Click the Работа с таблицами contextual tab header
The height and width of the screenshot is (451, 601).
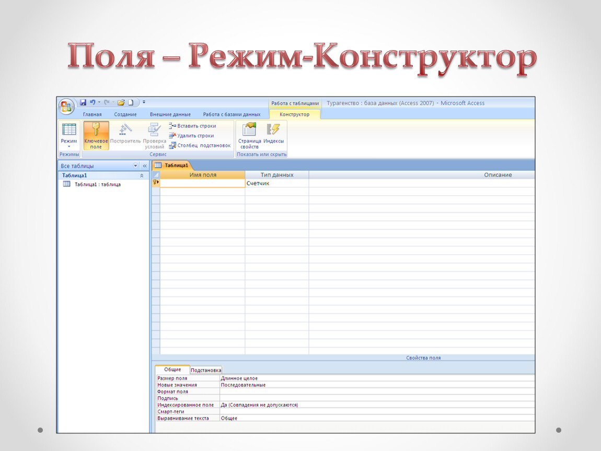click(x=295, y=103)
